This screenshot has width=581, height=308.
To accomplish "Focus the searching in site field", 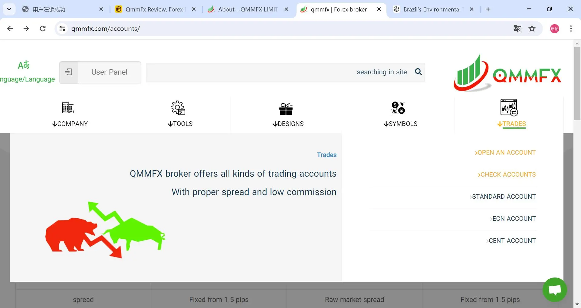I will pos(285,72).
